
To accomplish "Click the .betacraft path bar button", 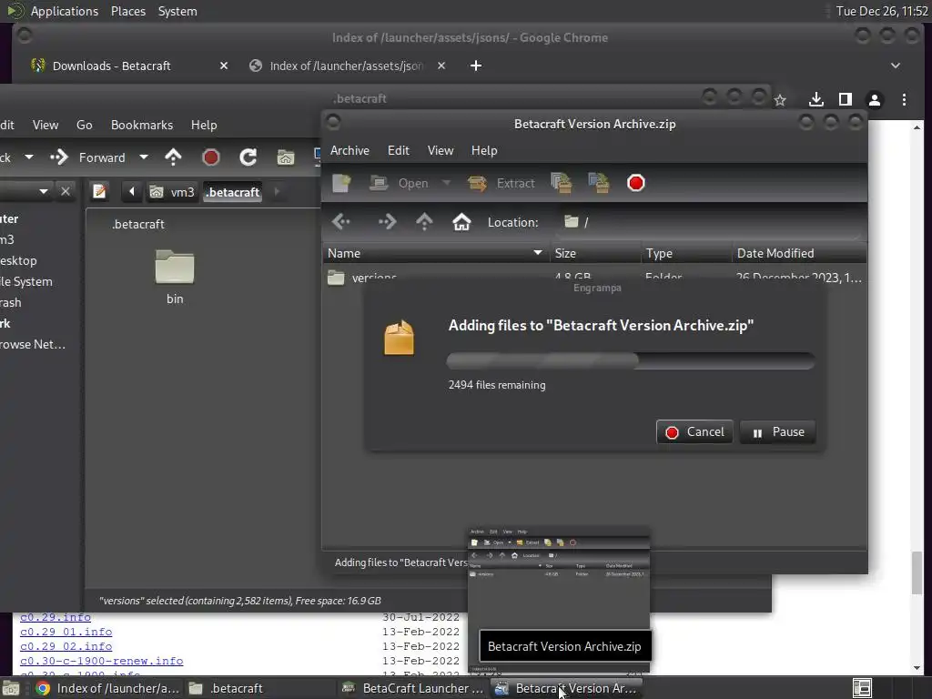I will (232, 192).
